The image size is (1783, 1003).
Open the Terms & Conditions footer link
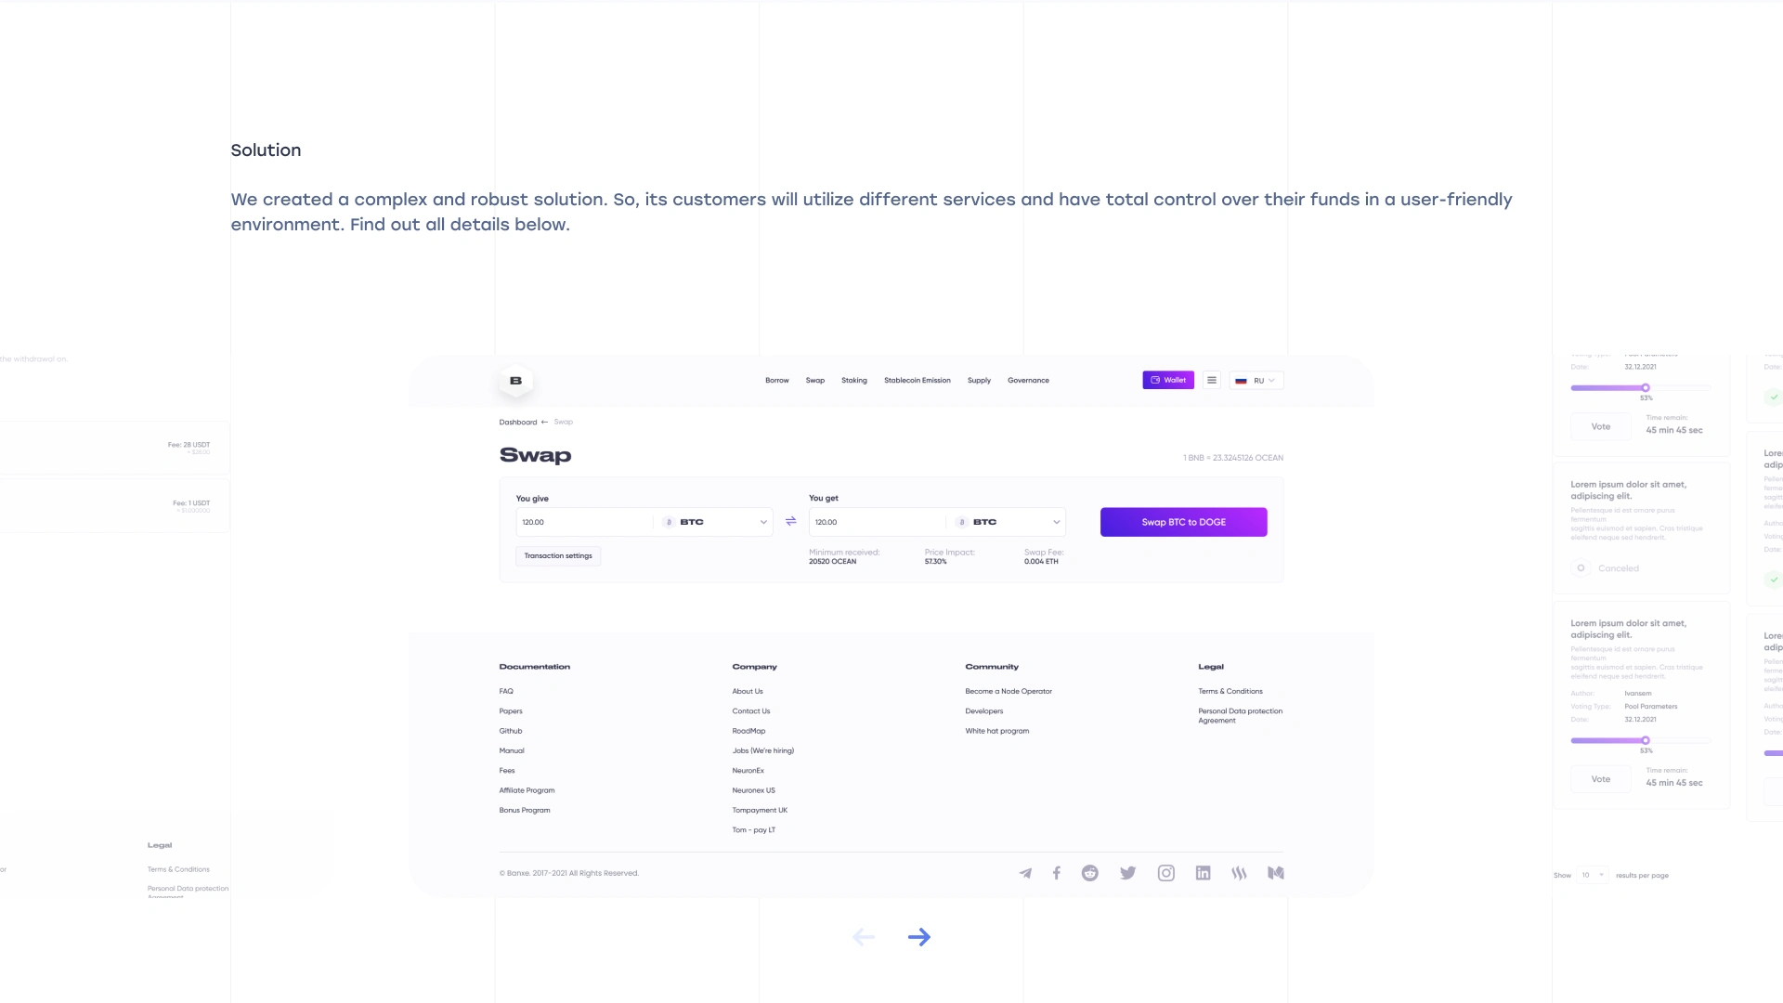coord(1230,692)
